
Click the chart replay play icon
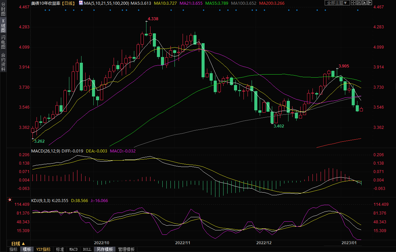364,3
